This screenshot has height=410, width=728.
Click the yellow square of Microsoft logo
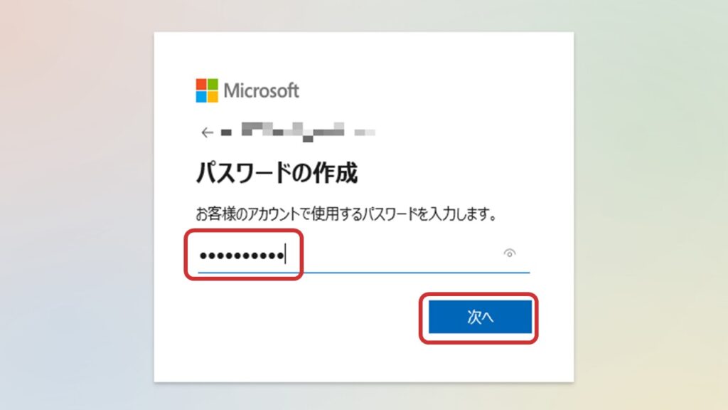(x=213, y=96)
